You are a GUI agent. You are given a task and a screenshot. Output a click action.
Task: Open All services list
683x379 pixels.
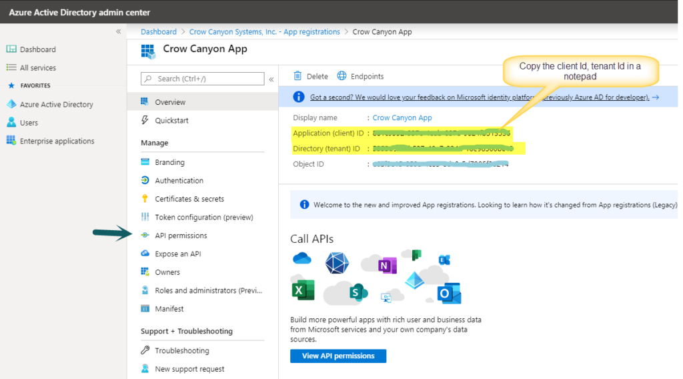[x=38, y=68]
